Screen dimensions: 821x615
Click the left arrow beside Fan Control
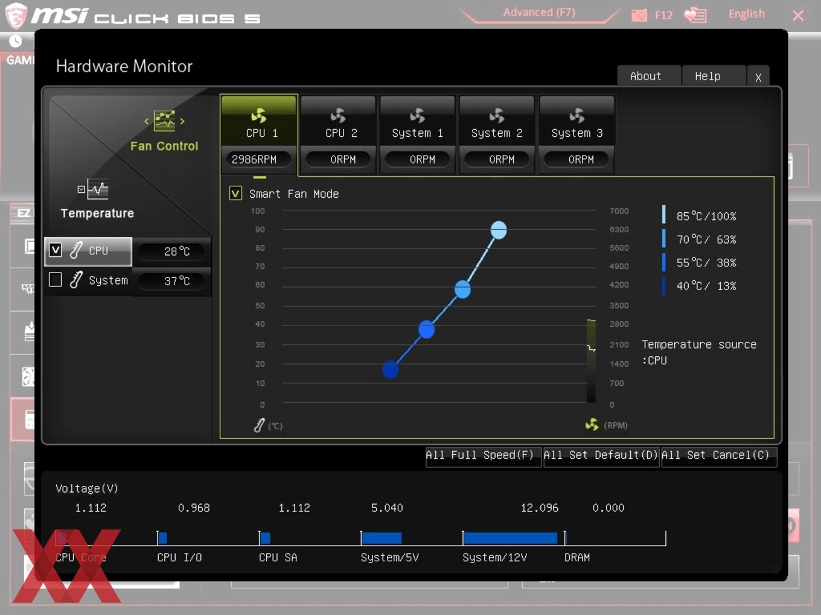point(146,121)
